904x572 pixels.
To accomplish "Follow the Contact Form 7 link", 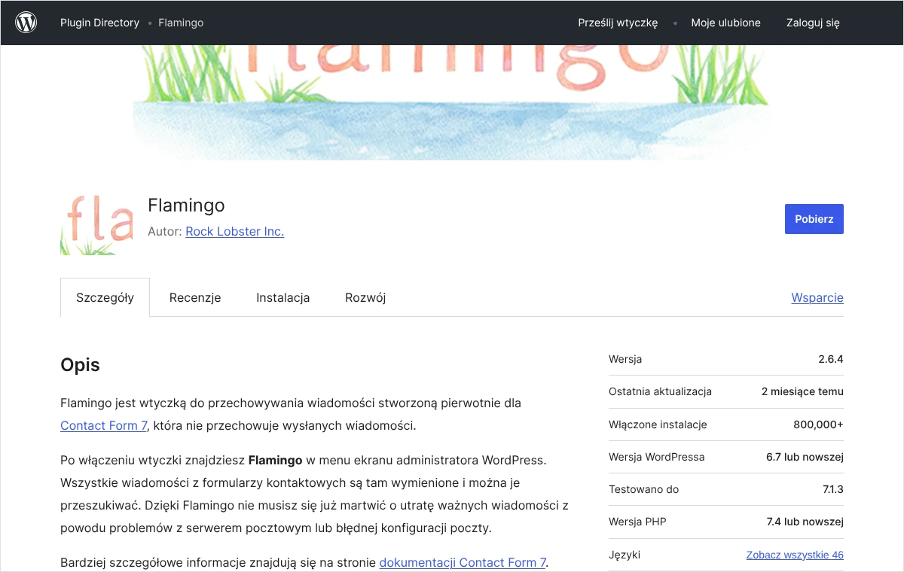I will click(x=104, y=425).
